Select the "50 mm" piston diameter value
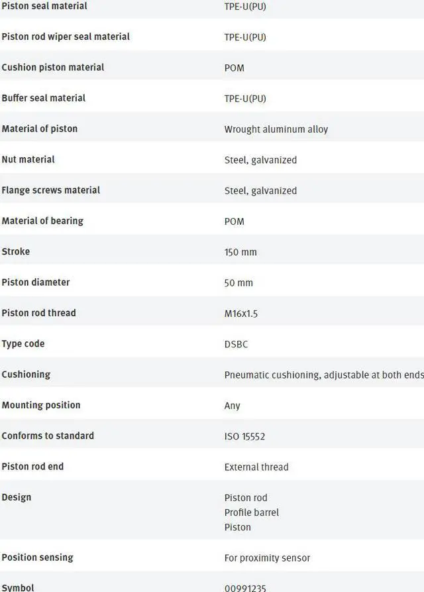Screen dimensions: 424x592 pos(238,282)
